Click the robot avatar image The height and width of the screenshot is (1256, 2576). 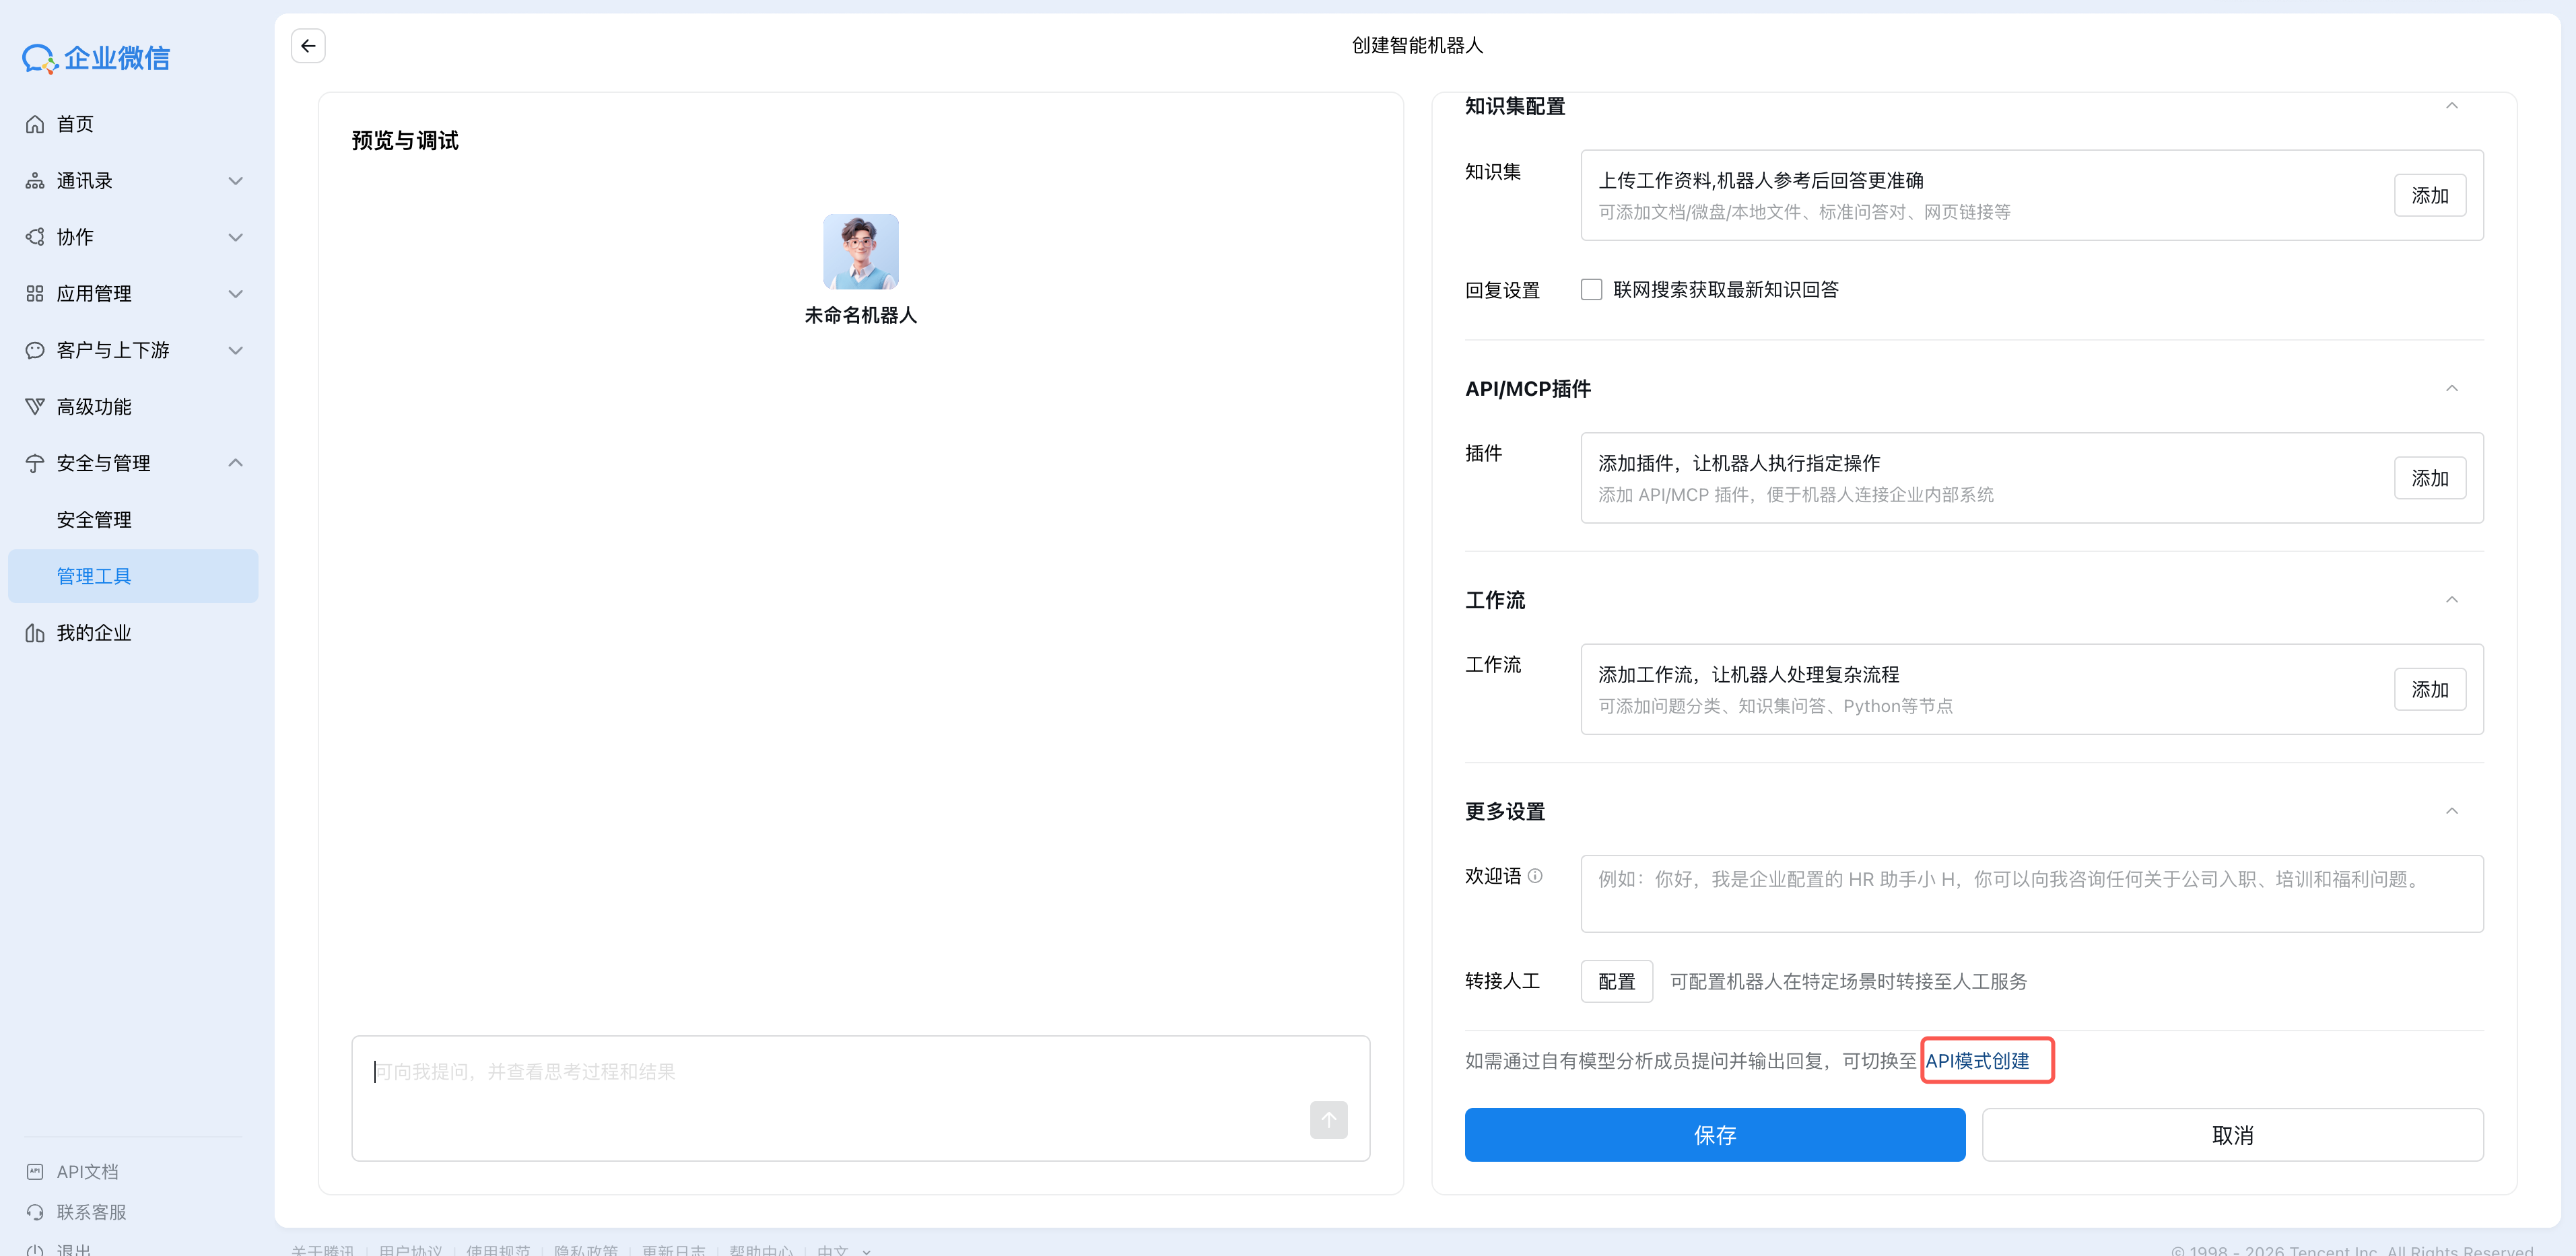pyautogui.click(x=860, y=251)
